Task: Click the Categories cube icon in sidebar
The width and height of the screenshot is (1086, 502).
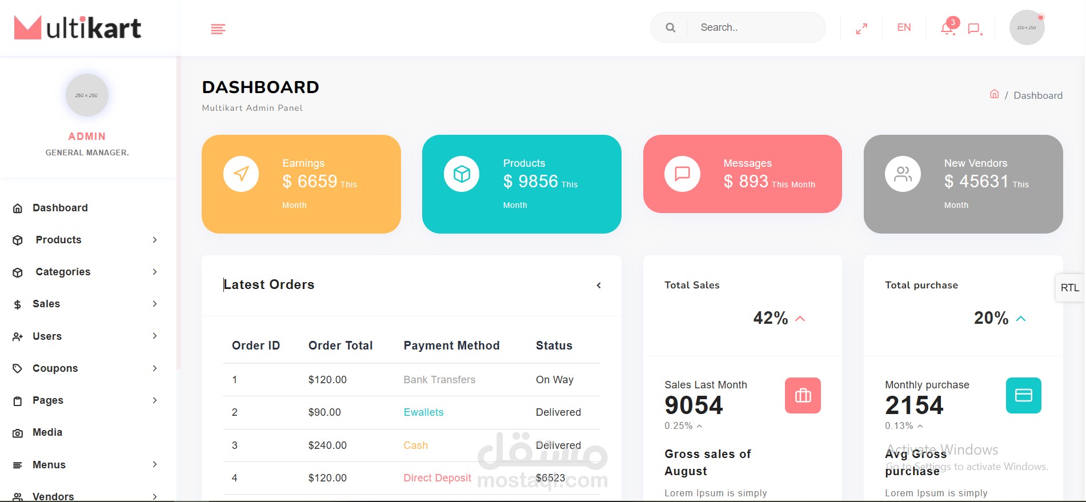Action: tap(18, 272)
